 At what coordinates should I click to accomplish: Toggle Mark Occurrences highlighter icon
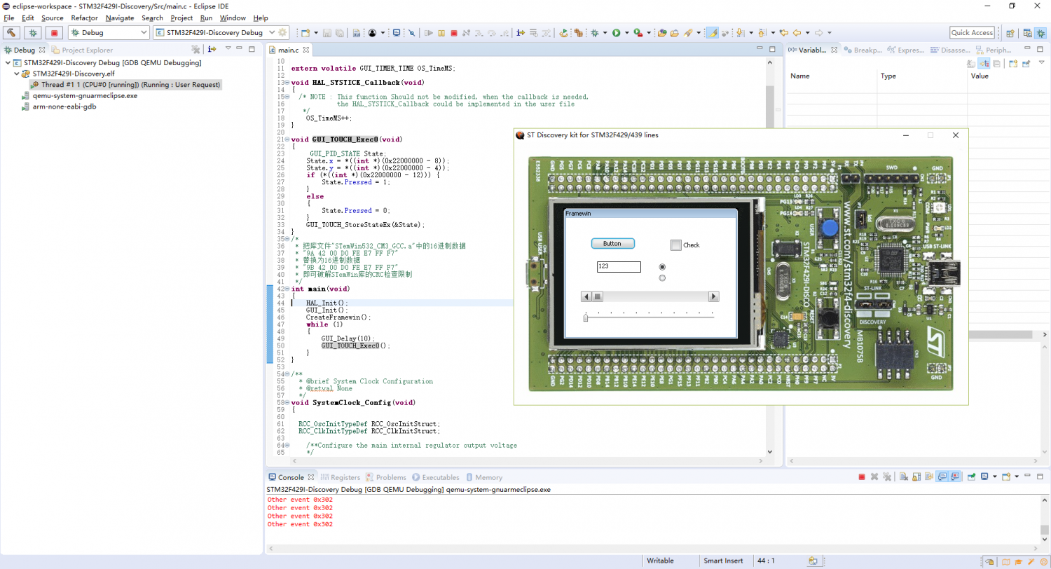click(713, 32)
